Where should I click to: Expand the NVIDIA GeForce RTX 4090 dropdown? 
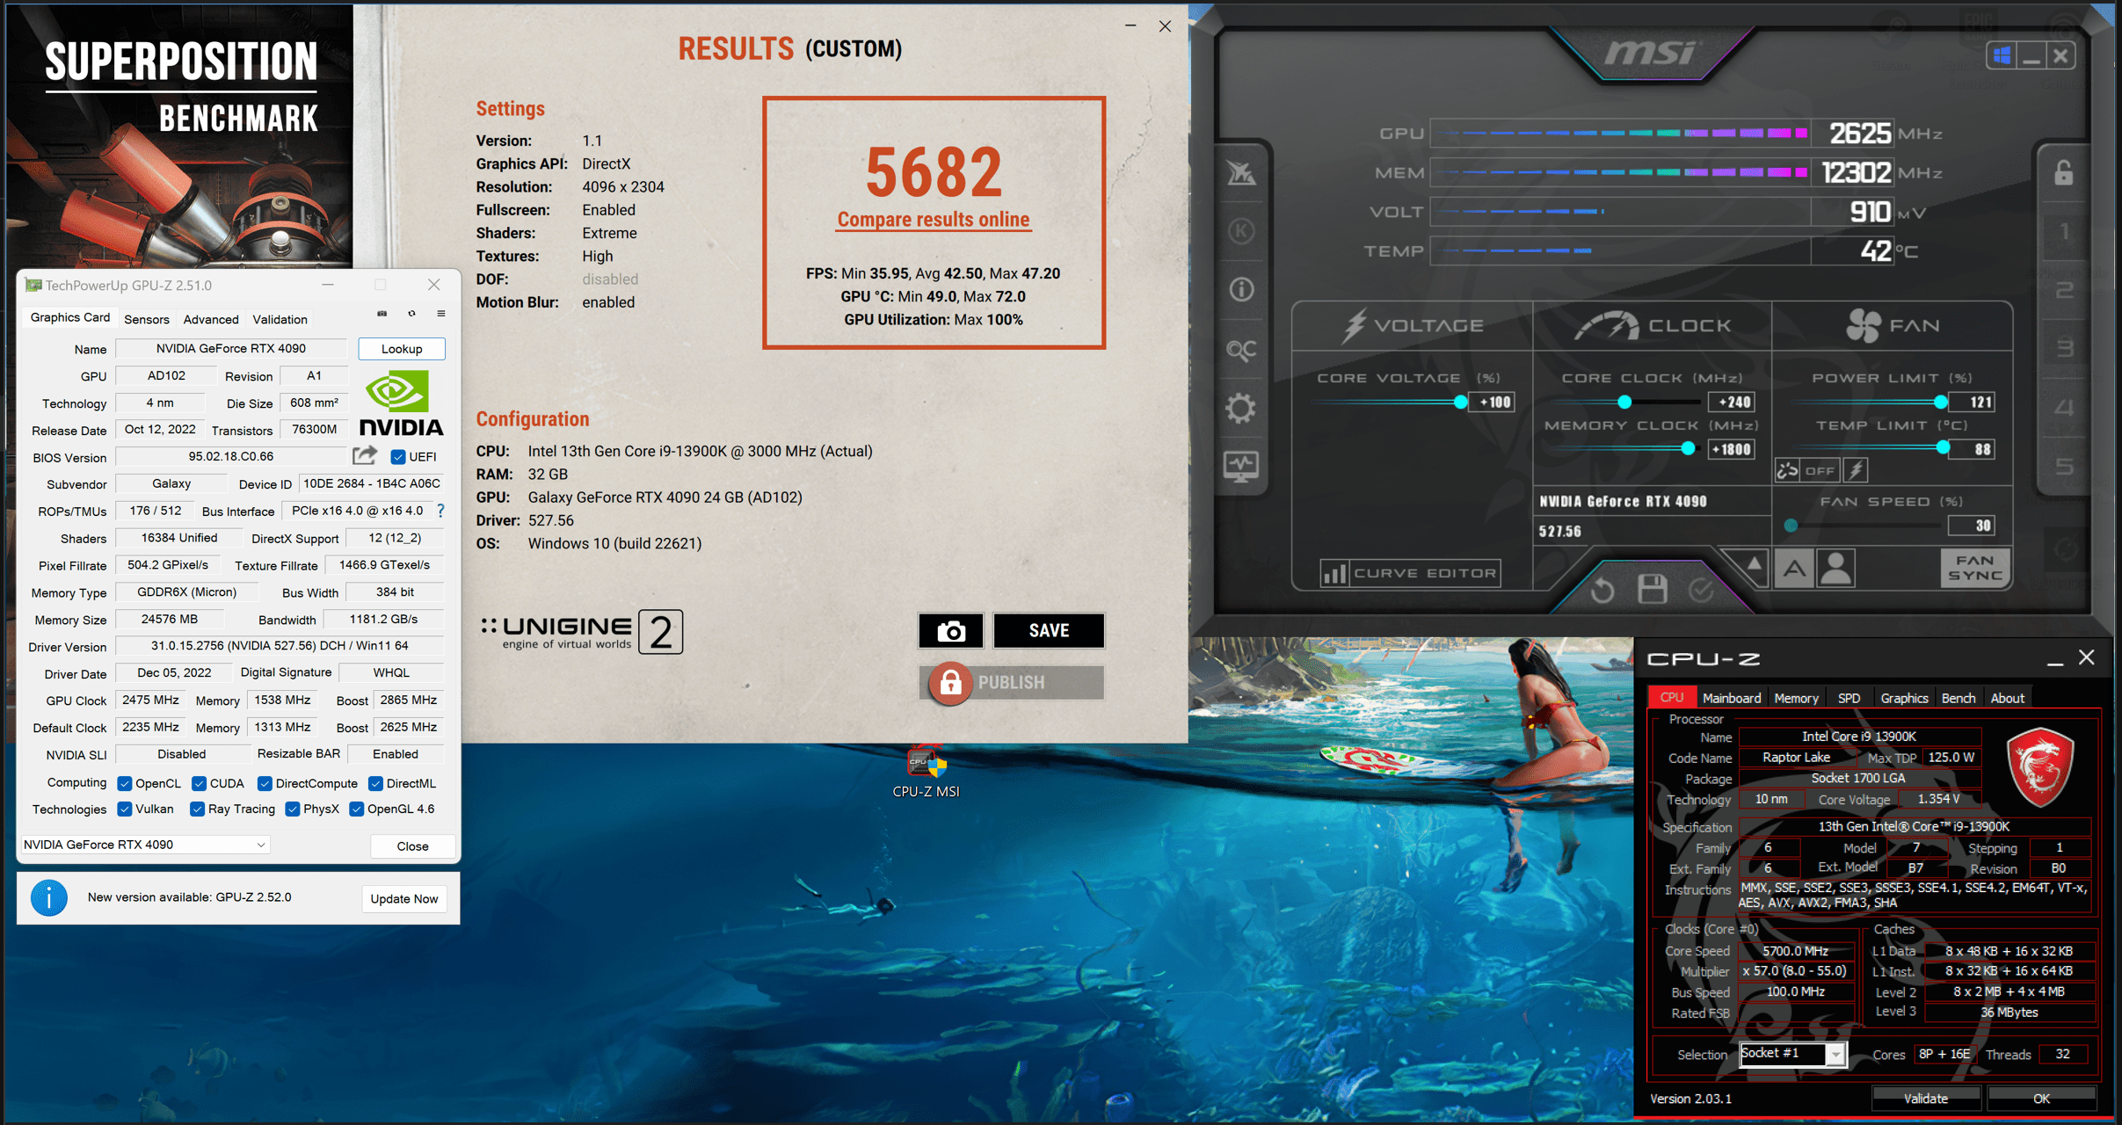(x=260, y=845)
